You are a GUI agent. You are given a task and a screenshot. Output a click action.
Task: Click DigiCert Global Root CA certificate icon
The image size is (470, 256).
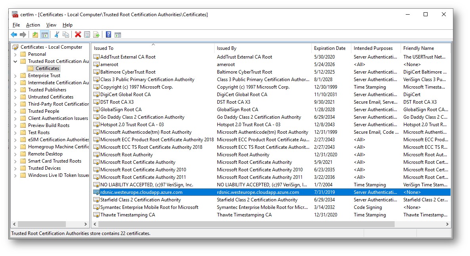click(x=96, y=95)
